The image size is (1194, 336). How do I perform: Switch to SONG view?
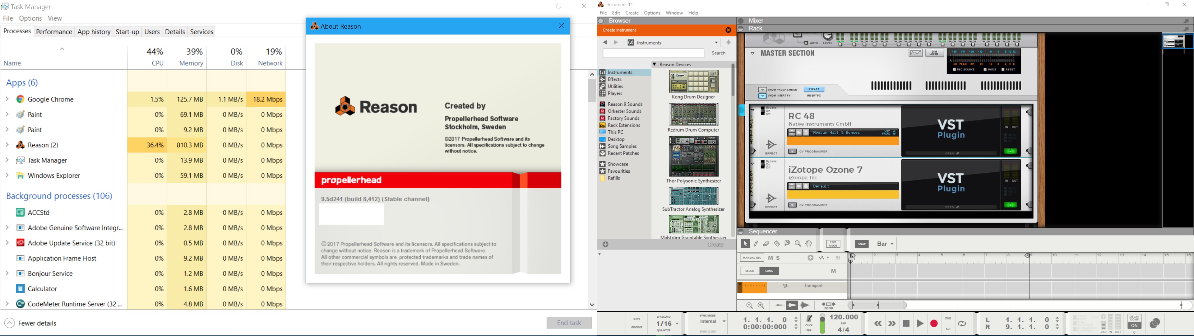(x=769, y=271)
